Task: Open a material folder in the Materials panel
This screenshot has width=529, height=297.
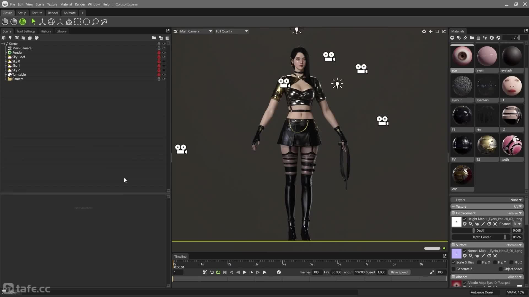Action: click(472, 38)
